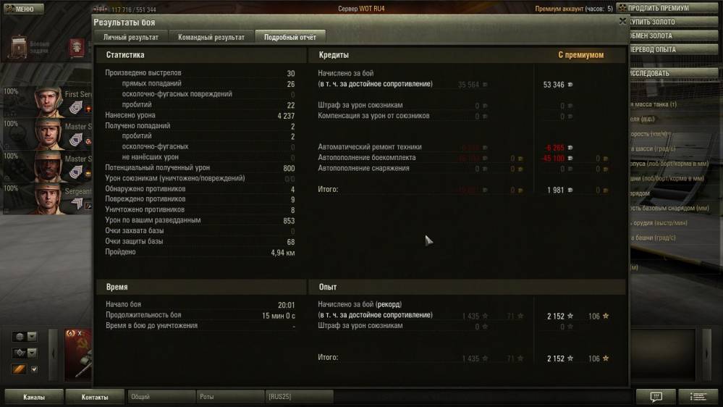Click the orange striped premium filter icon
This screenshot has width=723, height=407.
(20, 369)
